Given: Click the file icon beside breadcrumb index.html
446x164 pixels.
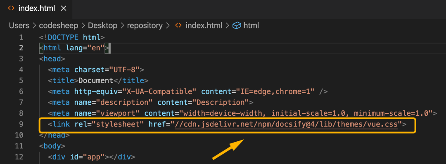Looking at the screenshot, I should coord(178,26).
